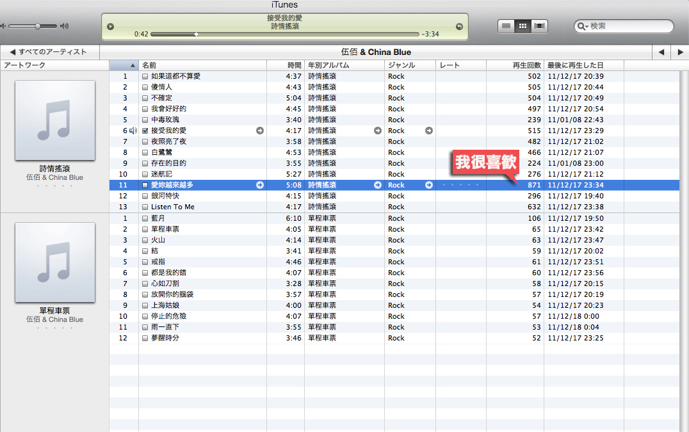Toggle checkbox for 藍月
The height and width of the screenshot is (432, 689).
(145, 219)
